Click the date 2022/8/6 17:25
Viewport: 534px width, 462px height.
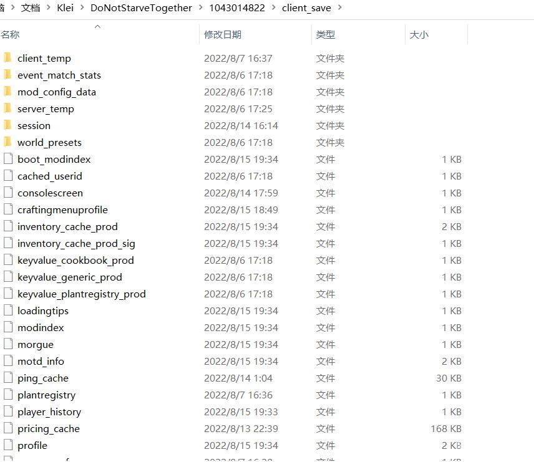coord(238,108)
